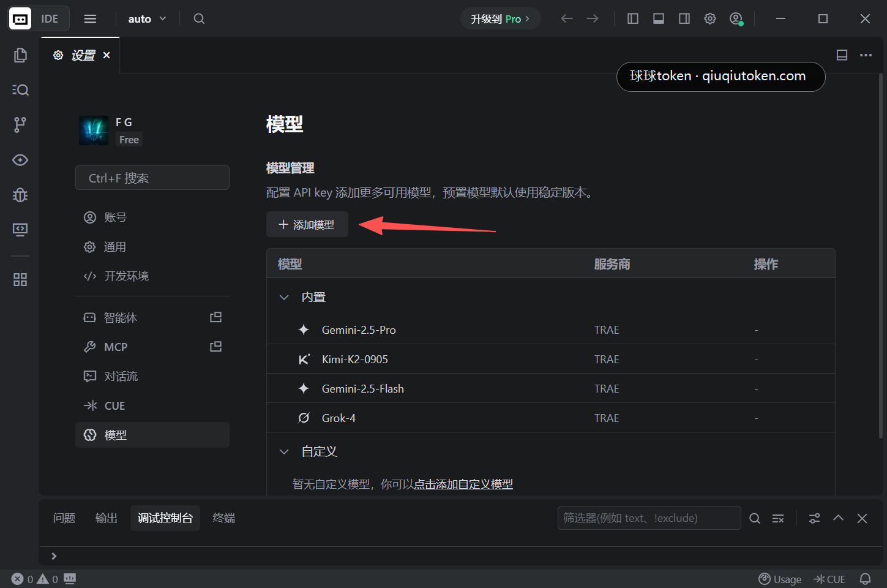This screenshot has width=887, height=588.
Task: Open Usage in status bar
Action: coord(780,579)
